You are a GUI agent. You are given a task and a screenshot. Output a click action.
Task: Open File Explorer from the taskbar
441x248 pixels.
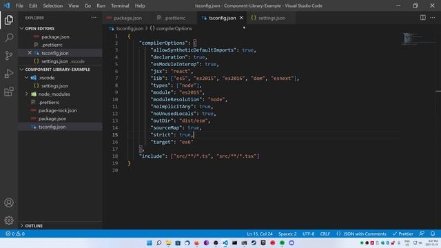168,243
